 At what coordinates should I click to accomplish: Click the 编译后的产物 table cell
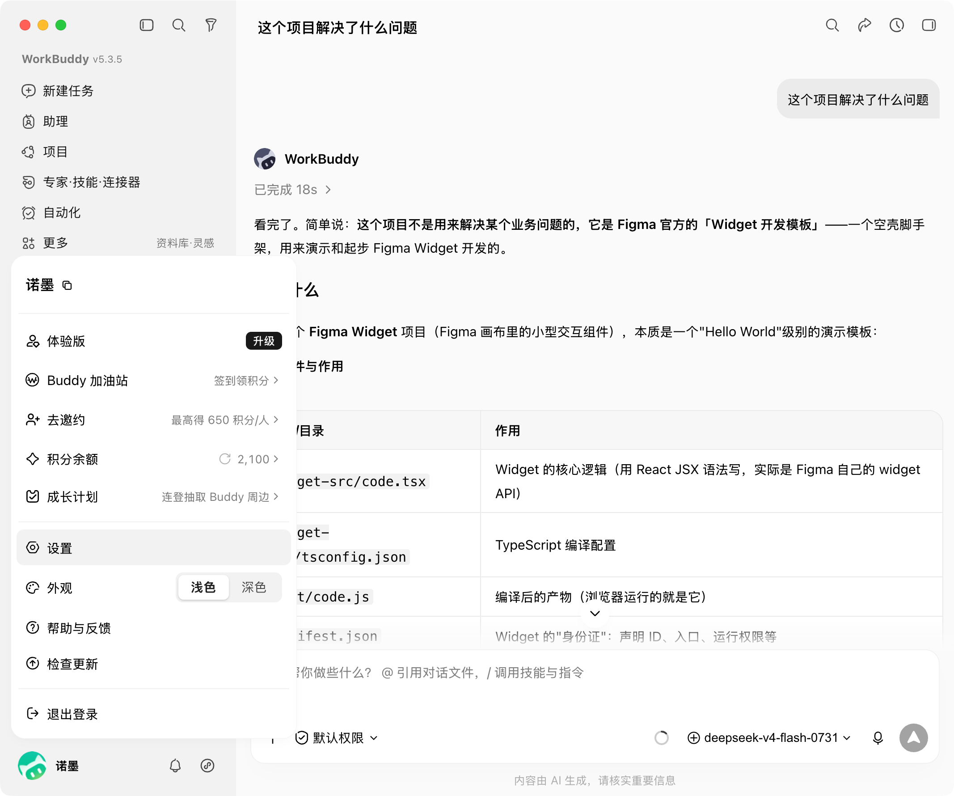(x=711, y=597)
